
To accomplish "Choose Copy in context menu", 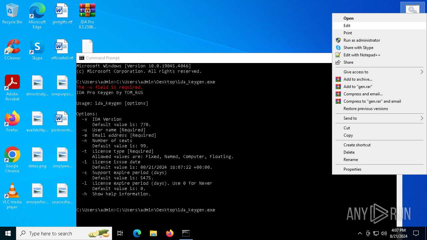I will coord(379,135).
